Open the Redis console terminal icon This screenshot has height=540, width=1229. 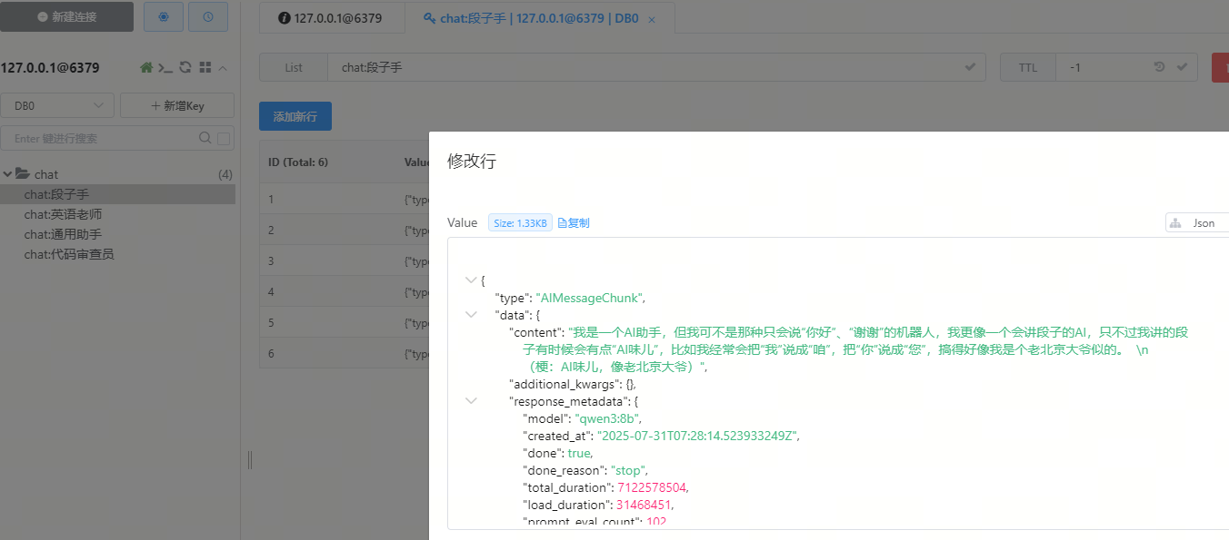pyautogui.click(x=165, y=67)
